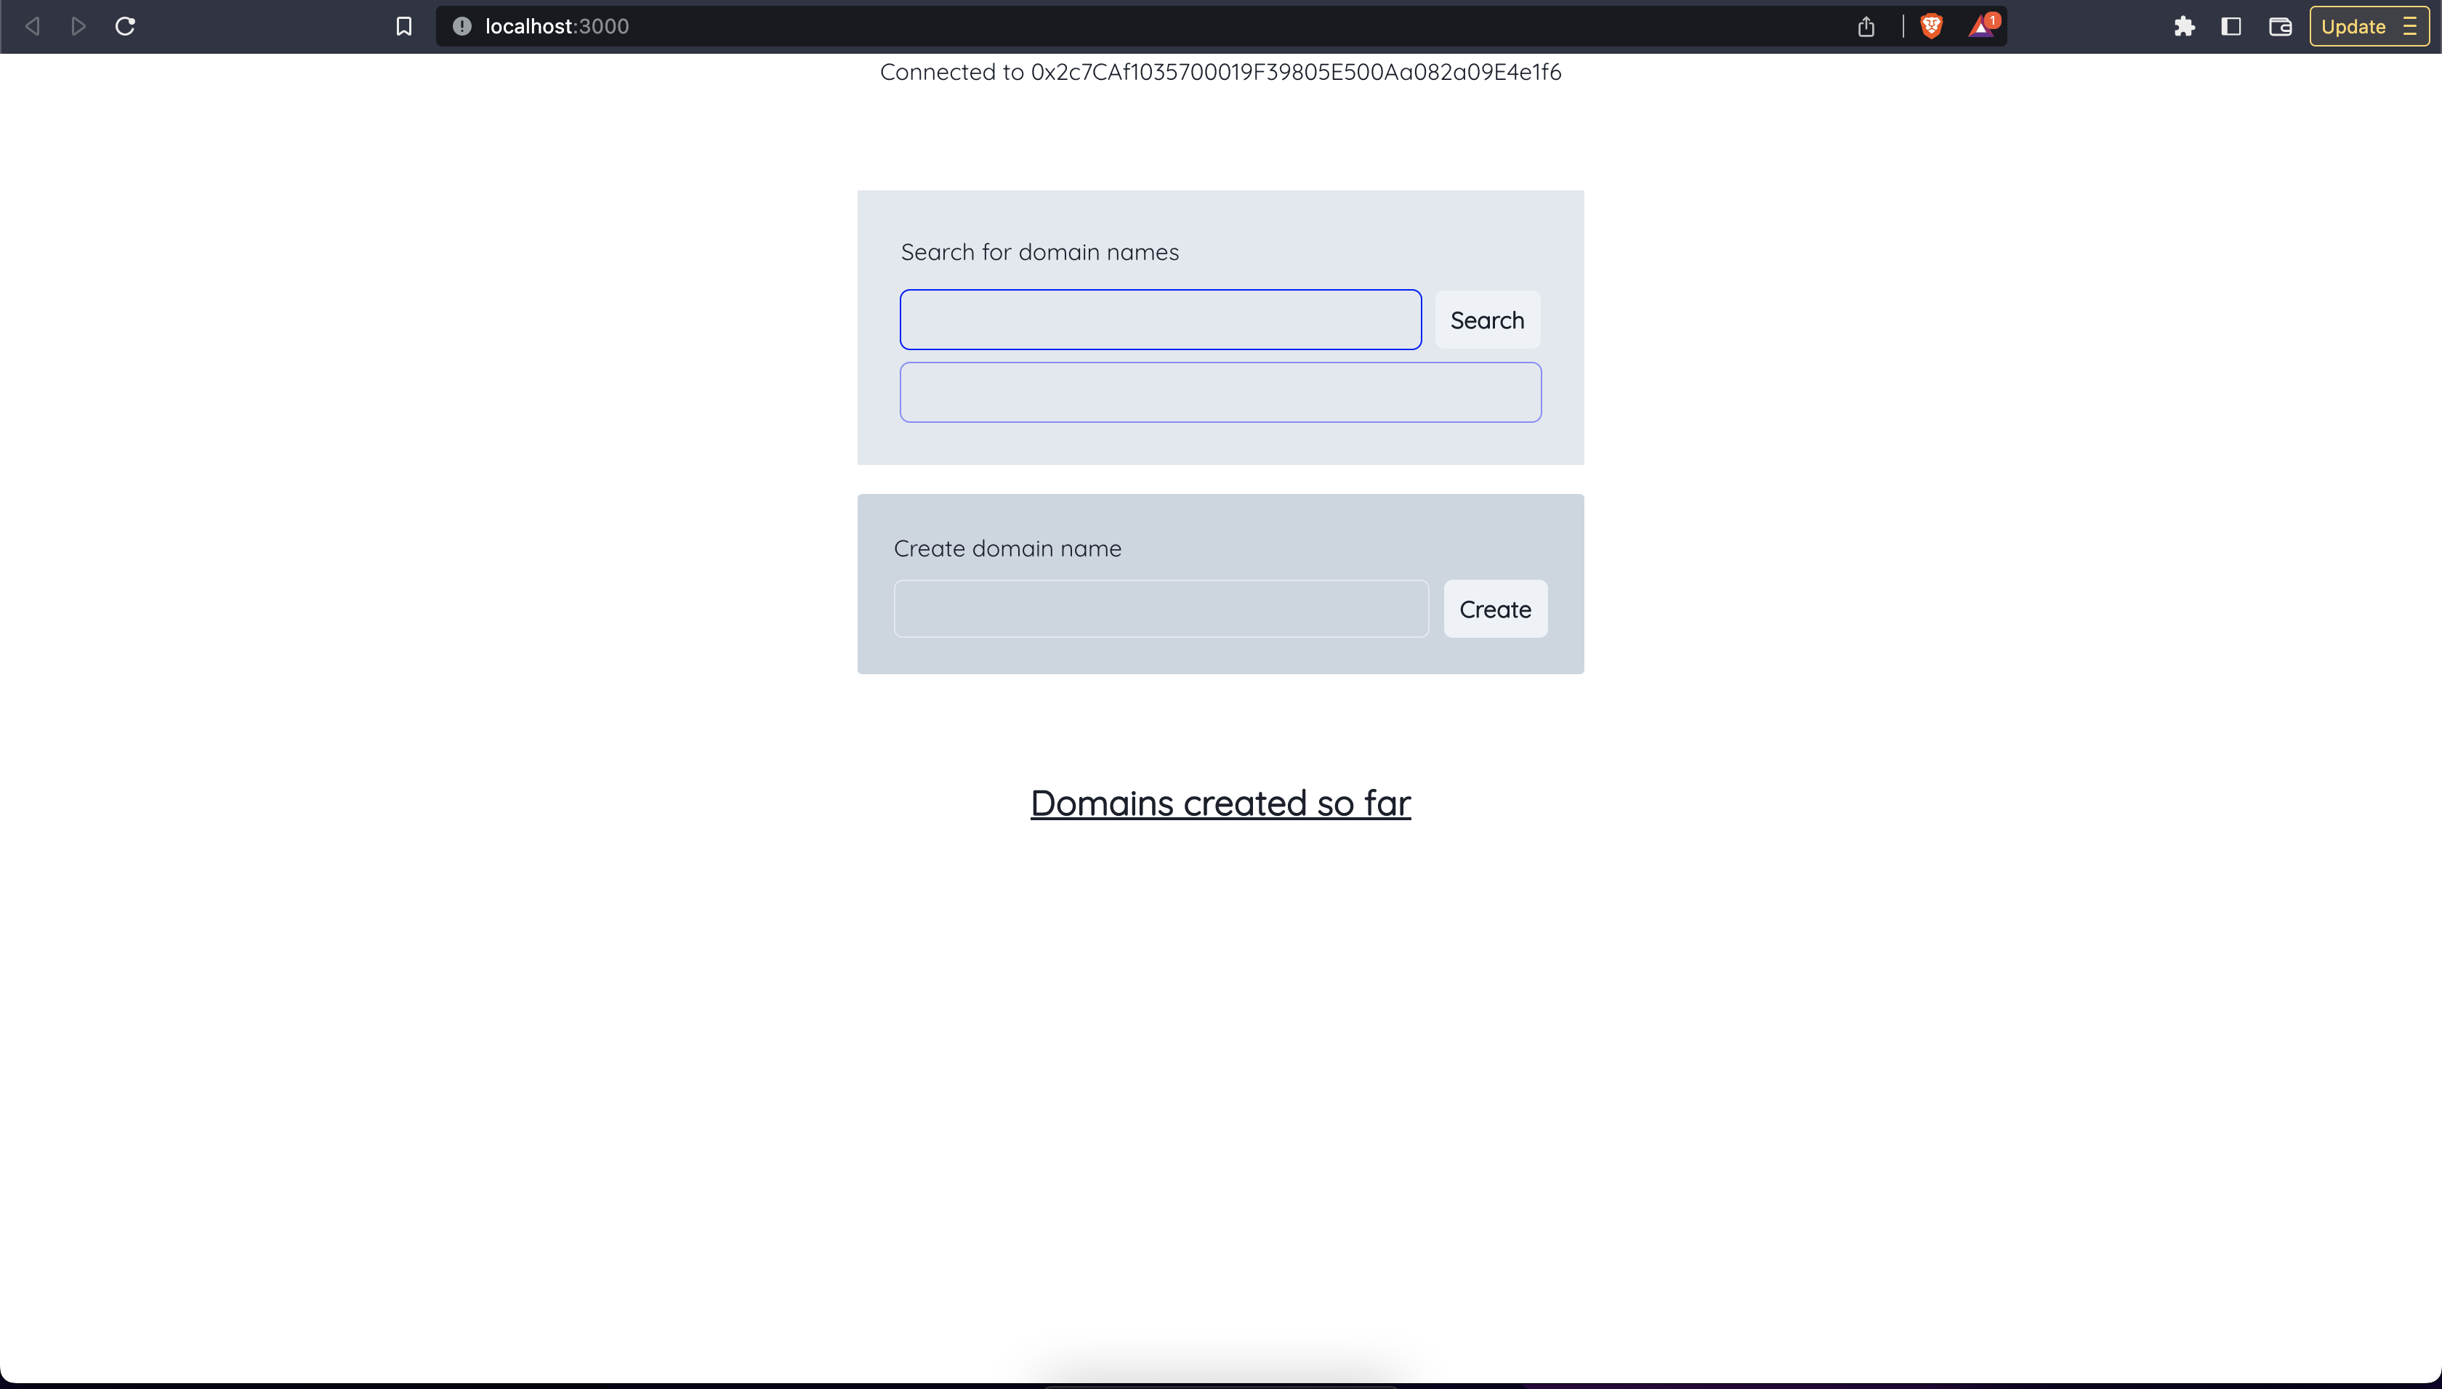Open the Domains created so far link

[x=1220, y=802]
